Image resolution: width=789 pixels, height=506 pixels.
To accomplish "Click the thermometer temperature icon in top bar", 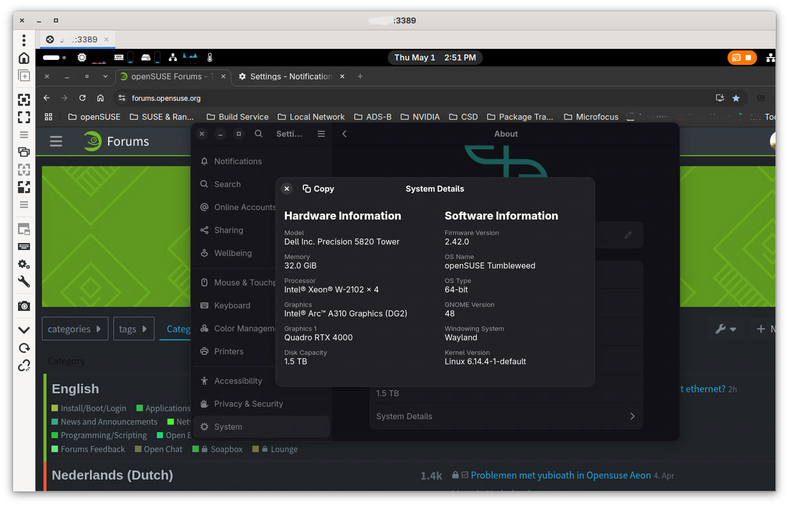I will [210, 57].
